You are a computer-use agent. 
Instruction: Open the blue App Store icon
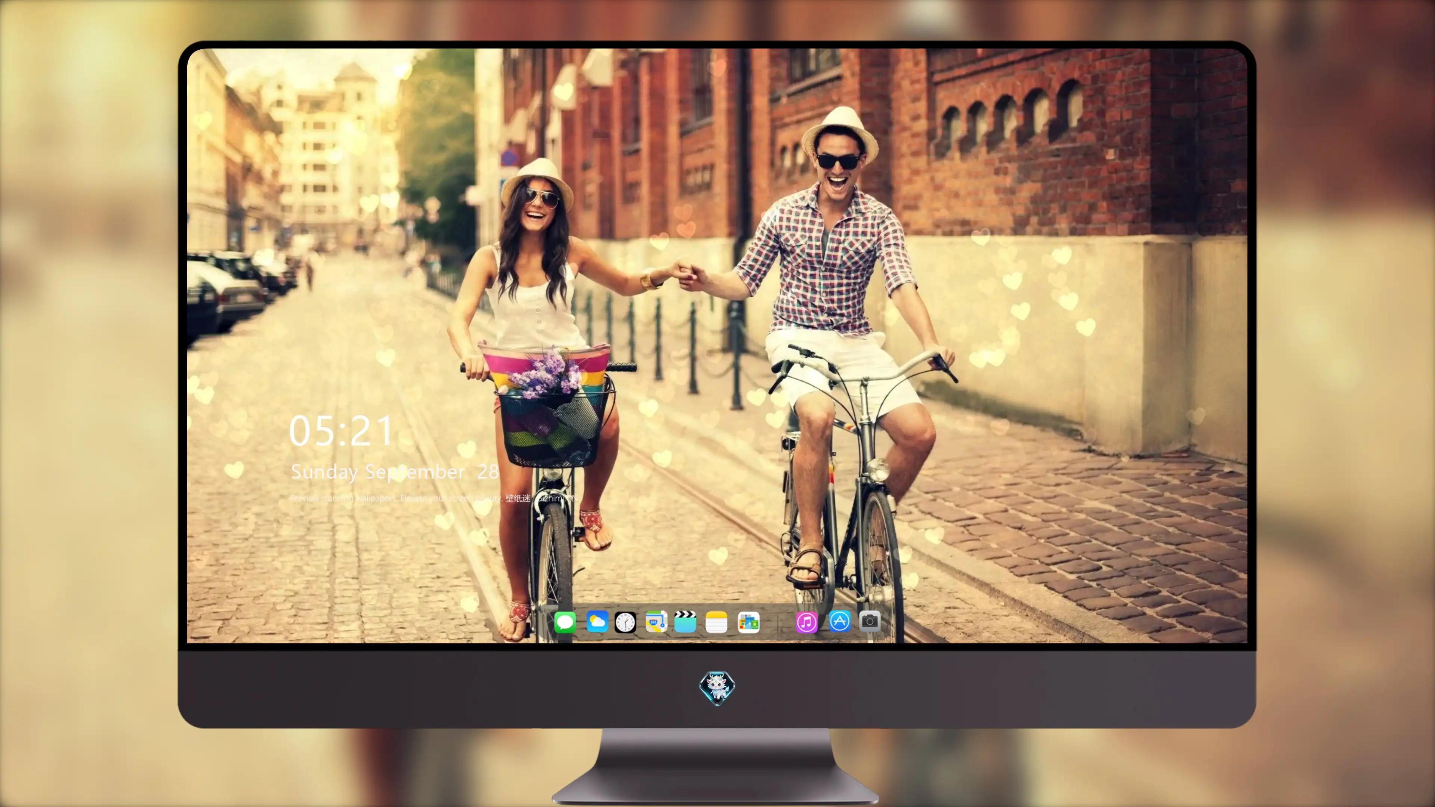point(839,621)
